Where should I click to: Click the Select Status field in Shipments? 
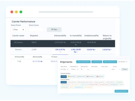pos(94,69)
